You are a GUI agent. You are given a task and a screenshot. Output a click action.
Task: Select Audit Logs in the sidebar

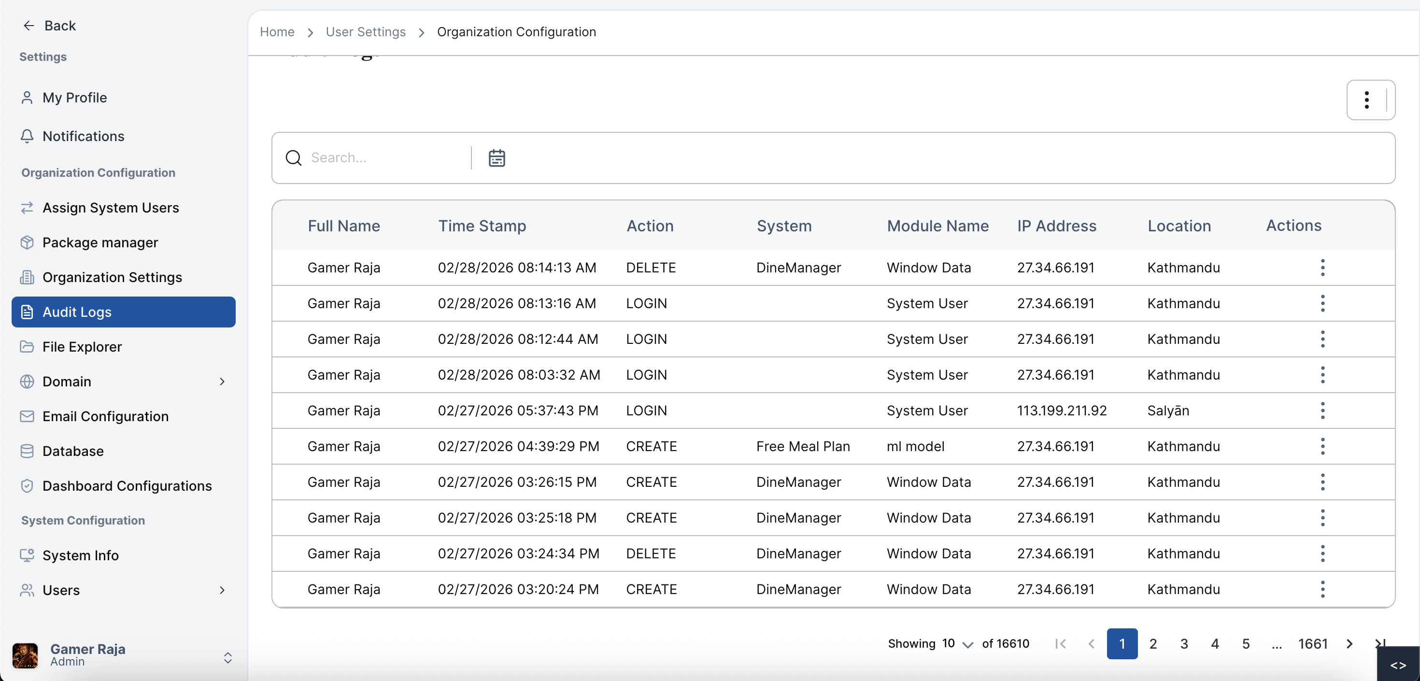point(77,312)
